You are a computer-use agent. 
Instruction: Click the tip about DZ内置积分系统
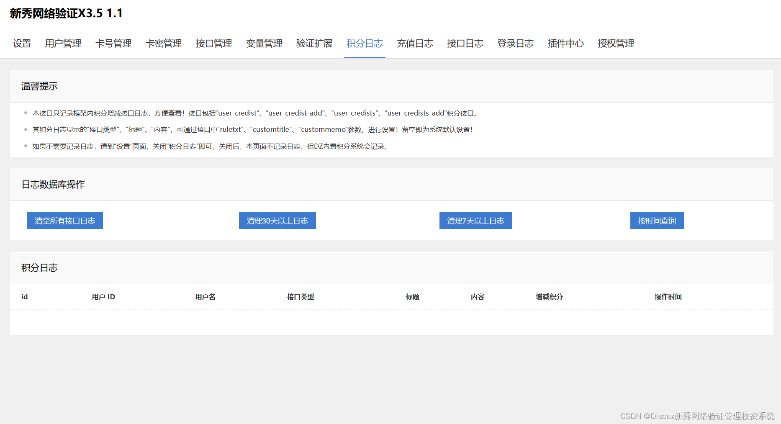(211, 146)
